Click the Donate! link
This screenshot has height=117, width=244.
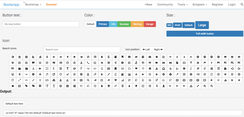click(51, 5)
